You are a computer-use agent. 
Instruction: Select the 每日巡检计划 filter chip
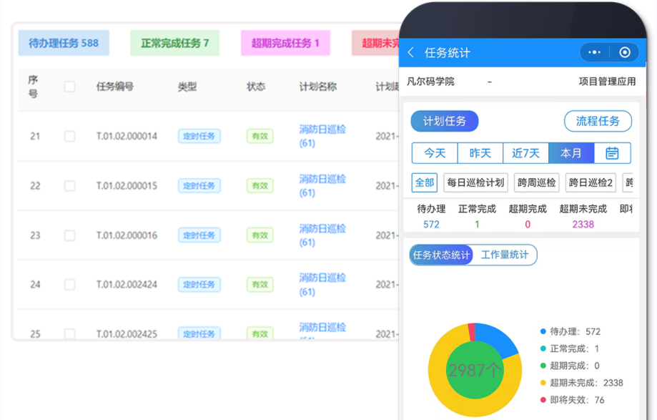point(475,183)
